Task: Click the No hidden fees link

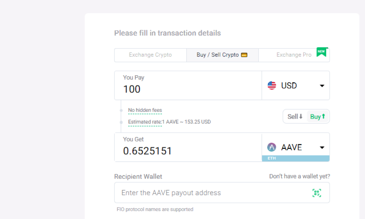Action: [x=145, y=110]
